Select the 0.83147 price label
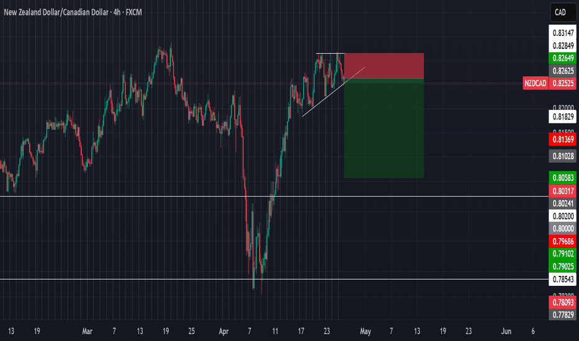This screenshot has height=341, width=579. click(563, 33)
